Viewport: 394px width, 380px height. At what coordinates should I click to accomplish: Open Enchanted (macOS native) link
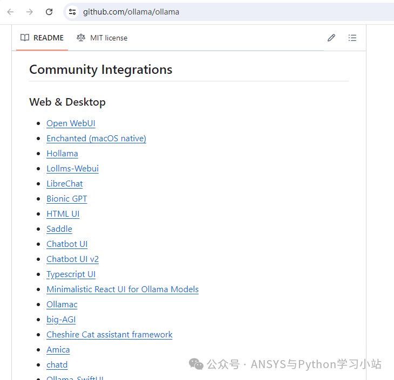point(96,139)
